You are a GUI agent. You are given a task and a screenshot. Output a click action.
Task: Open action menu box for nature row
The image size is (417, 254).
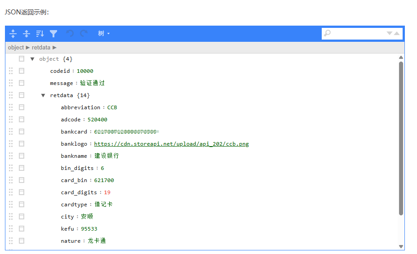22,241
